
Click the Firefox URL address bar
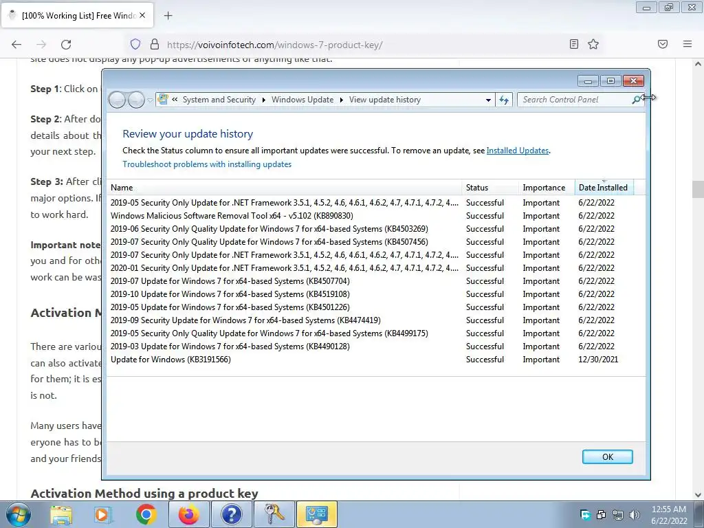point(364,45)
